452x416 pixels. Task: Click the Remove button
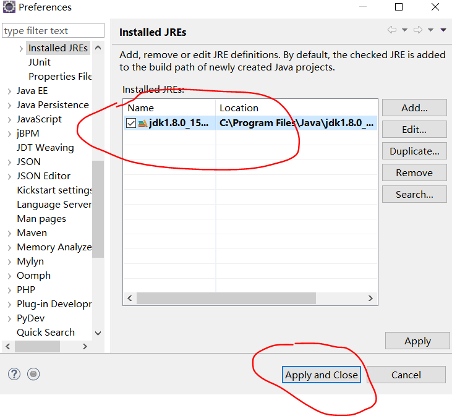point(414,172)
